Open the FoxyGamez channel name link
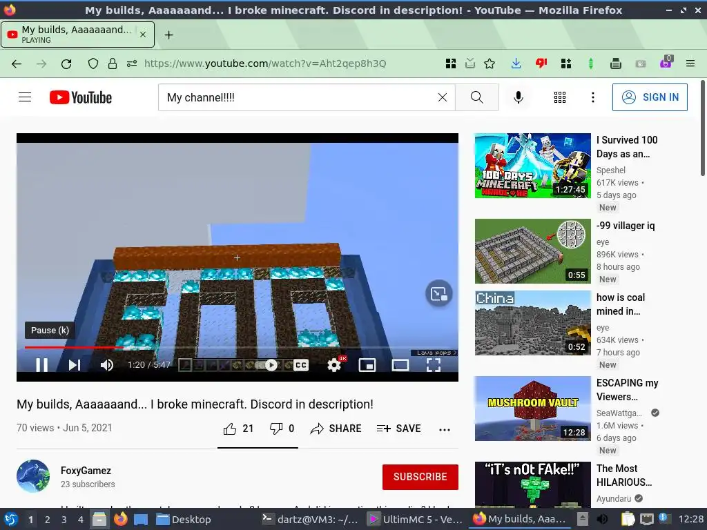The height and width of the screenshot is (530, 707). pos(86,471)
